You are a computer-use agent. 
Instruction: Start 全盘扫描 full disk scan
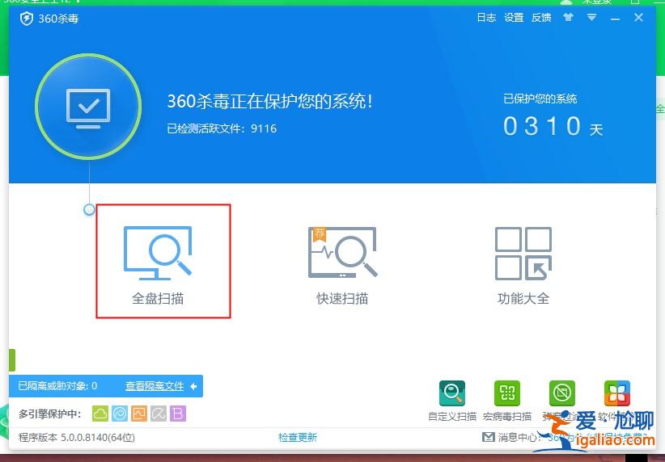158,265
